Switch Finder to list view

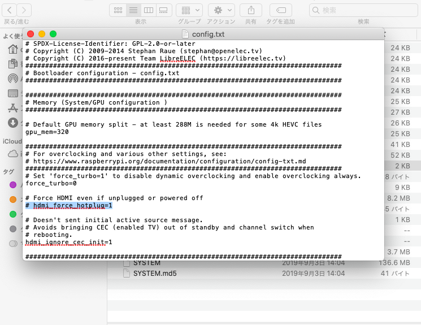(x=133, y=10)
